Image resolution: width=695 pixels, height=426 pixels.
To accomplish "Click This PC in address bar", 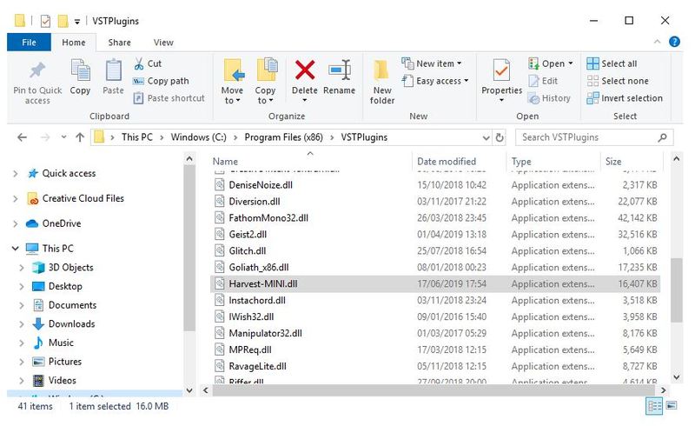I will point(137,137).
